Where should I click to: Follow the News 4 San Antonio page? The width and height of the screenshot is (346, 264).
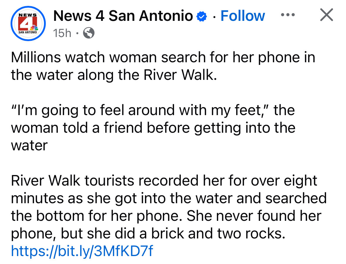click(x=242, y=16)
